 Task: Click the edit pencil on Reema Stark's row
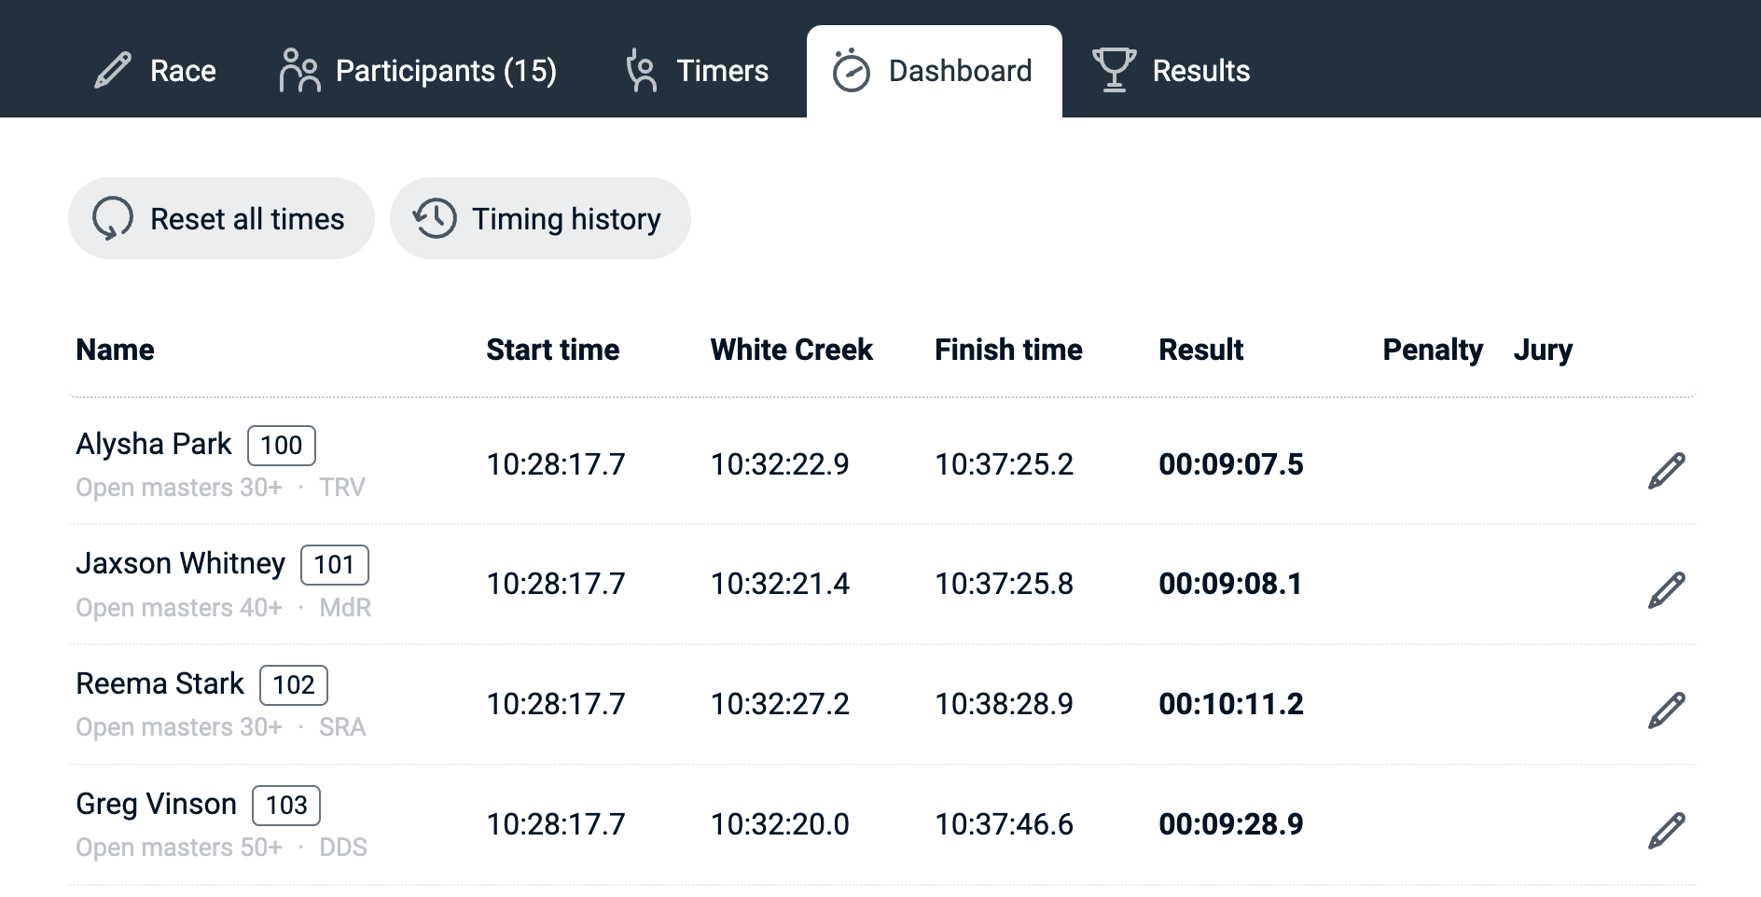click(1666, 711)
